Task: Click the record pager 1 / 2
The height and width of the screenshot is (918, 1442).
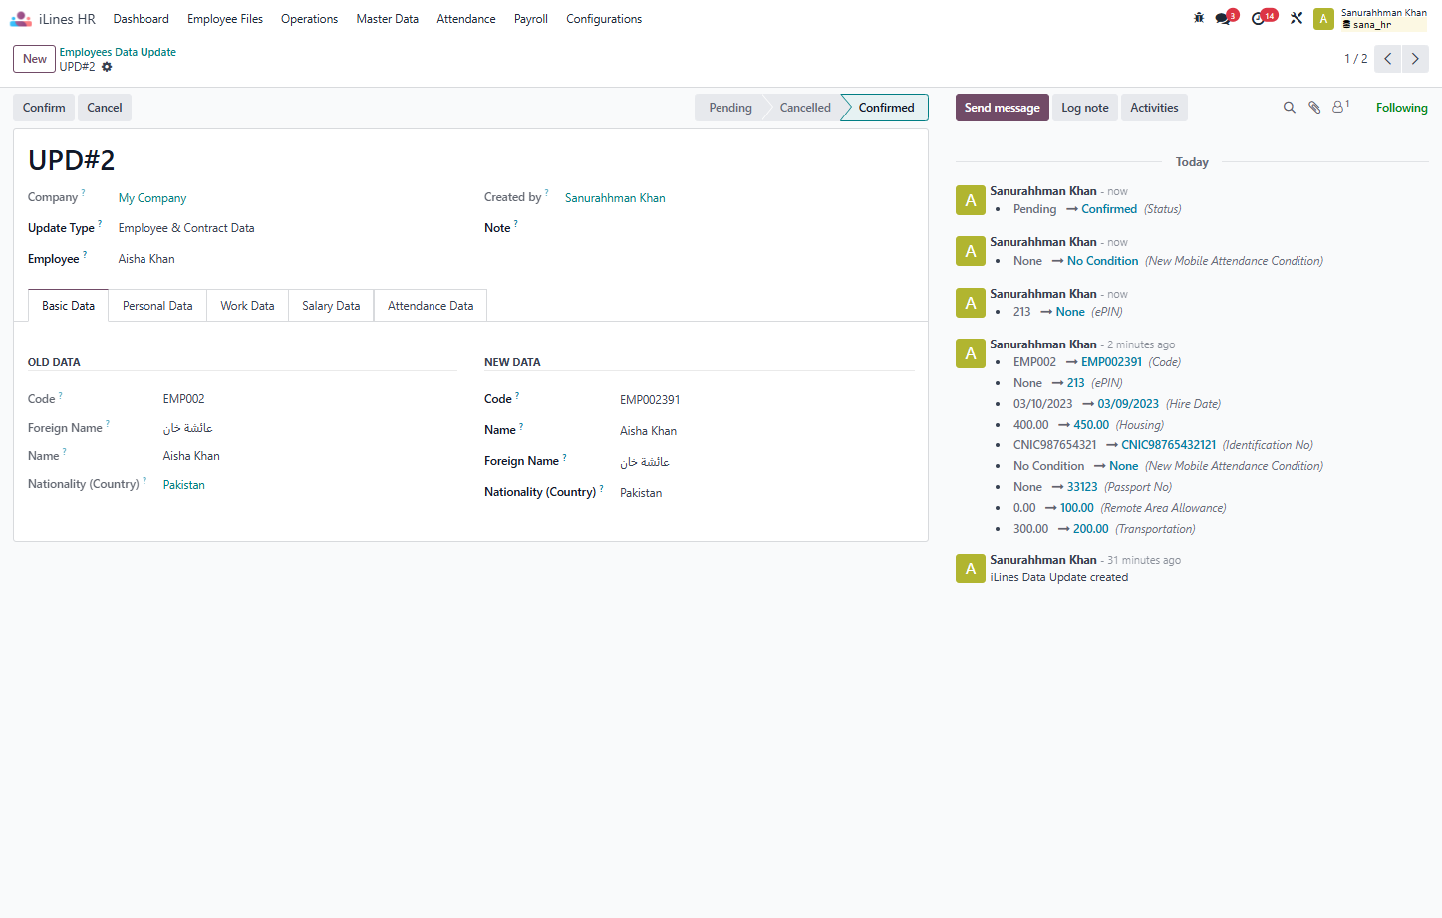Action: (x=1355, y=59)
